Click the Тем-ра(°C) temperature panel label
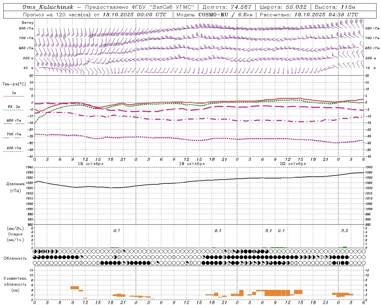 (14, 84)
